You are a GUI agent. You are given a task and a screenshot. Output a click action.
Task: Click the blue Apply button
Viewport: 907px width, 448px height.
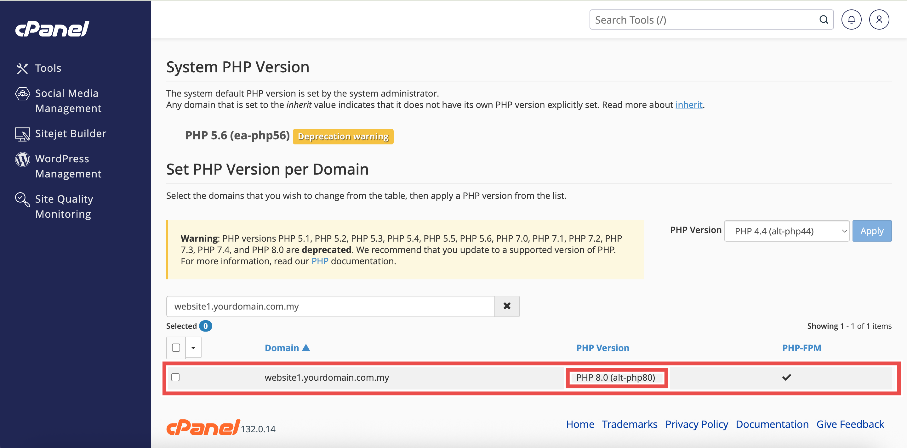pos(872,231)
